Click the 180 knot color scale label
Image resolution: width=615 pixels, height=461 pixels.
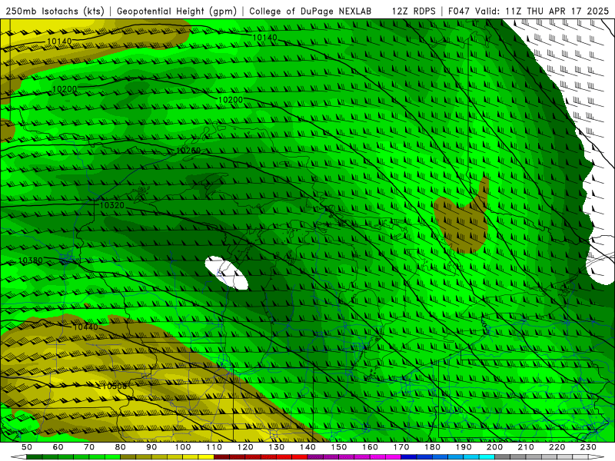click(433, 447)
